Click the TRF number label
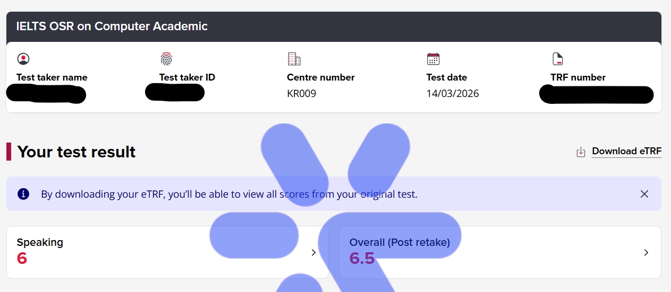Viewport: 671px width, 292px height. pyautogui.click(x=578, y=77)
